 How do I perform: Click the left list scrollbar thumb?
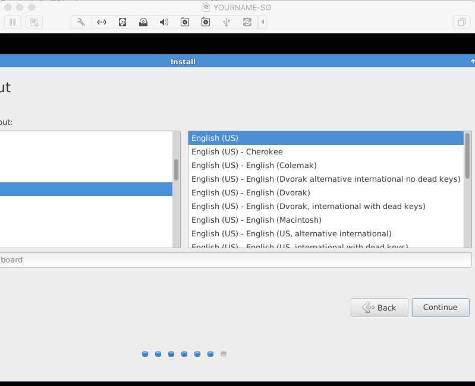[177, 170]
